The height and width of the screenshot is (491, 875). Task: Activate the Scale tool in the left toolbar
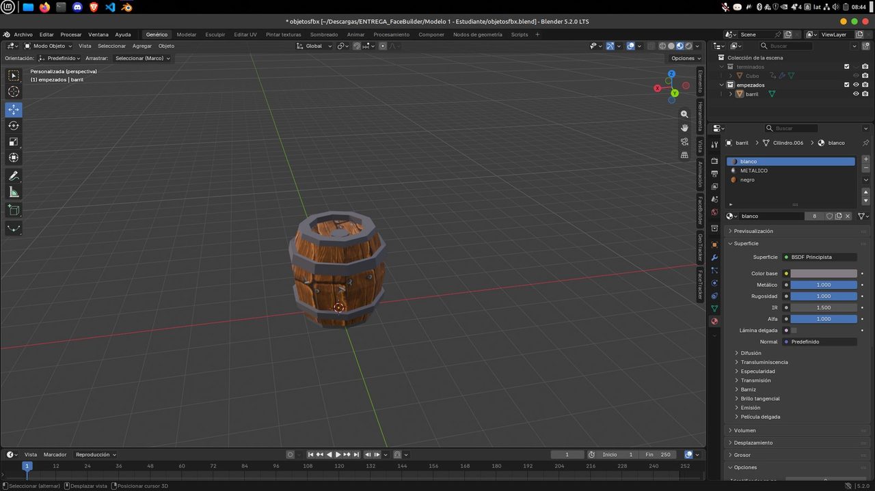tap(14, 141)
